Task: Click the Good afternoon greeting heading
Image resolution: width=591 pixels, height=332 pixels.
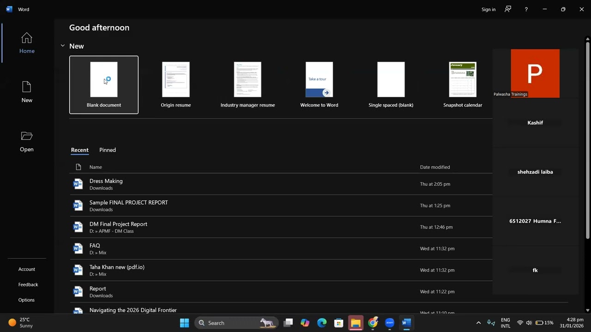Action: point(99,28)
